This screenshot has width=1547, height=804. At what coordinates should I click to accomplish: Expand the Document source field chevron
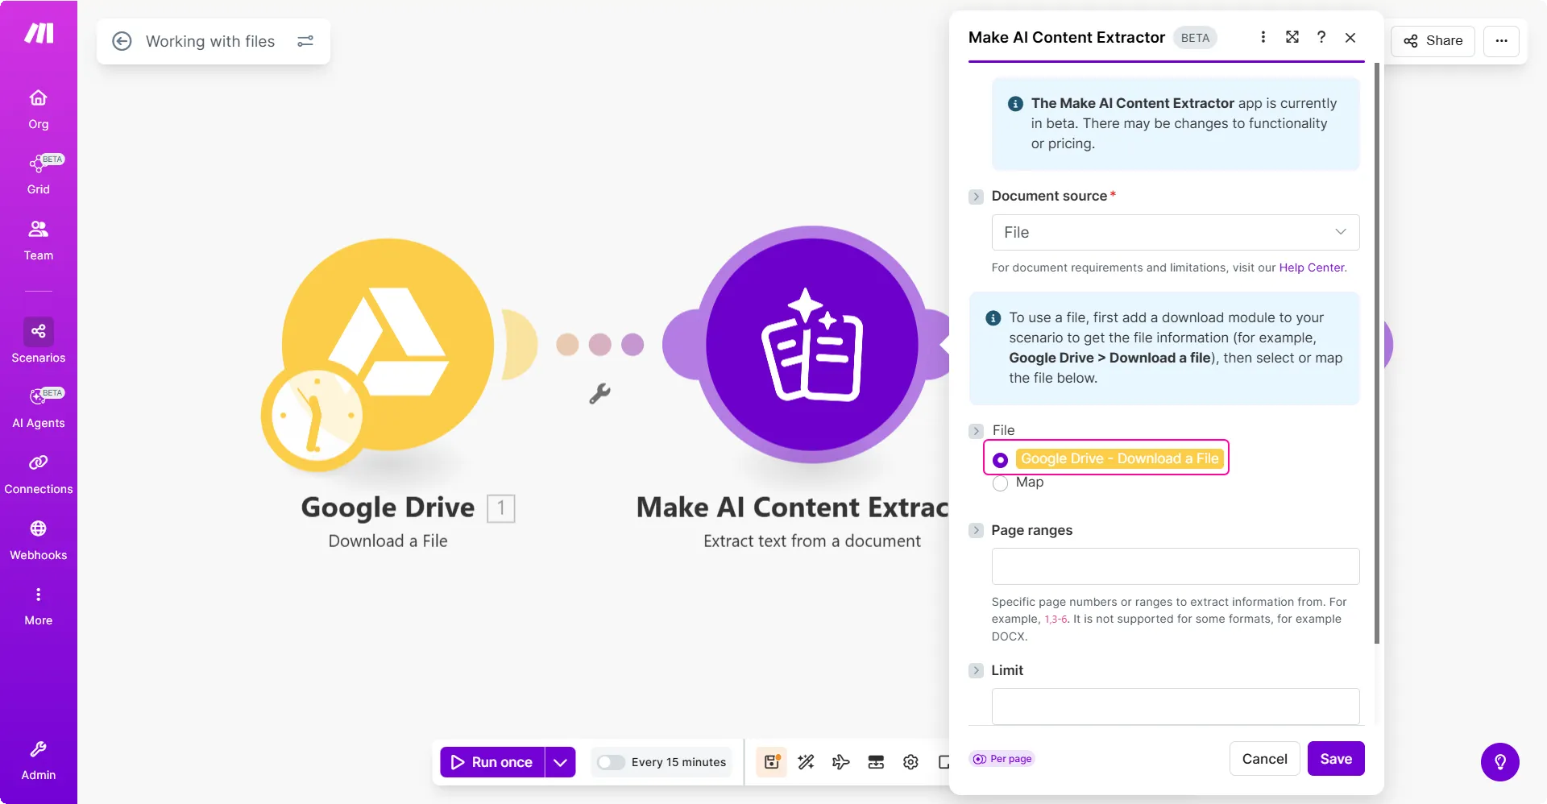coord(976,197)
